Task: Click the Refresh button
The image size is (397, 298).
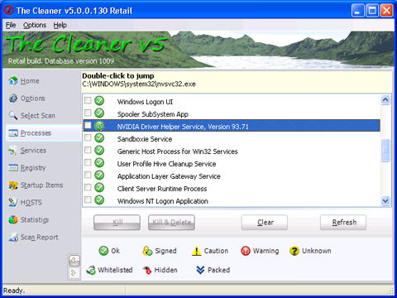Action: 343,223
